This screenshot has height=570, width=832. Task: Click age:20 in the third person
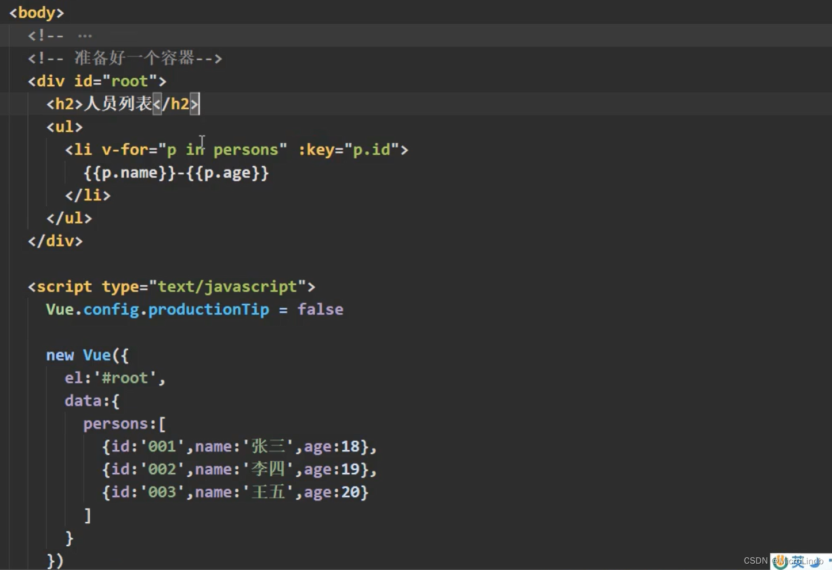(x=332, y=492)
